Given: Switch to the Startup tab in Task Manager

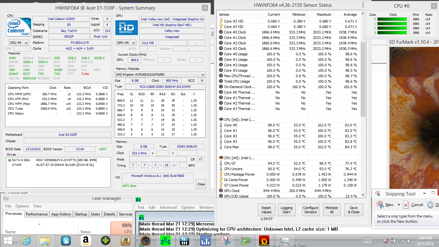Looking at the screenshot, I should [81, 214].
